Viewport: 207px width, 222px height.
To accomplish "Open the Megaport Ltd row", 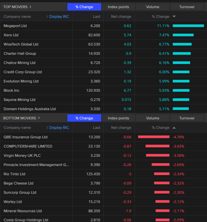I will [15, 26].
